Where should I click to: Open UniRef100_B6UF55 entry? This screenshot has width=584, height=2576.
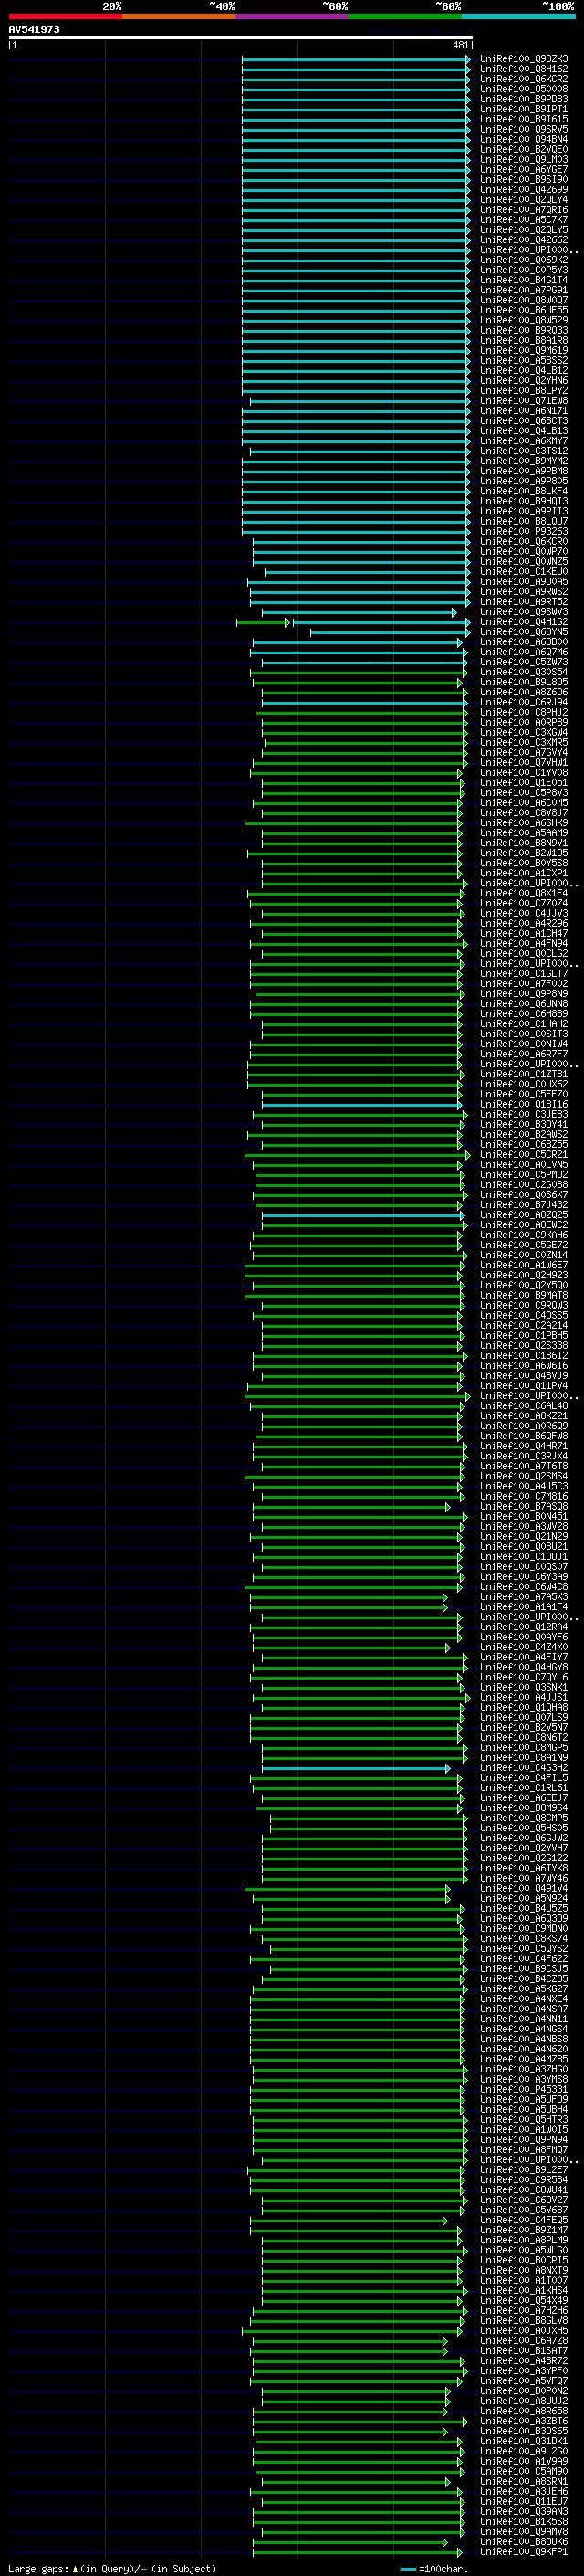point(523,310)
